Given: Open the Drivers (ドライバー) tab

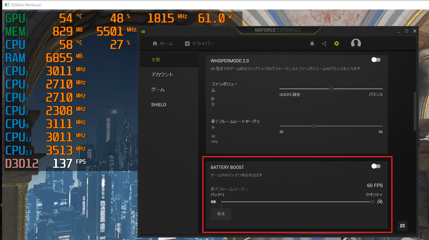Looking at the screenshot, I should point(199,43).
